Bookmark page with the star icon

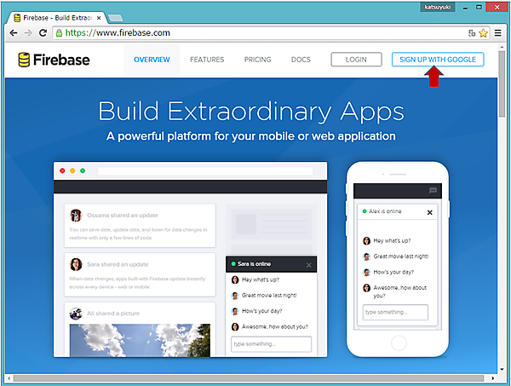point(483,33)
